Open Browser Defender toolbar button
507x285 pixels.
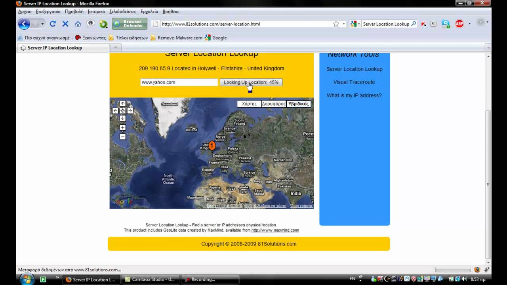coord(130,24)
